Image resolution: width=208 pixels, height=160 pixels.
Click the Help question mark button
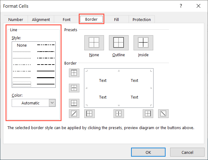click(180, 6)
